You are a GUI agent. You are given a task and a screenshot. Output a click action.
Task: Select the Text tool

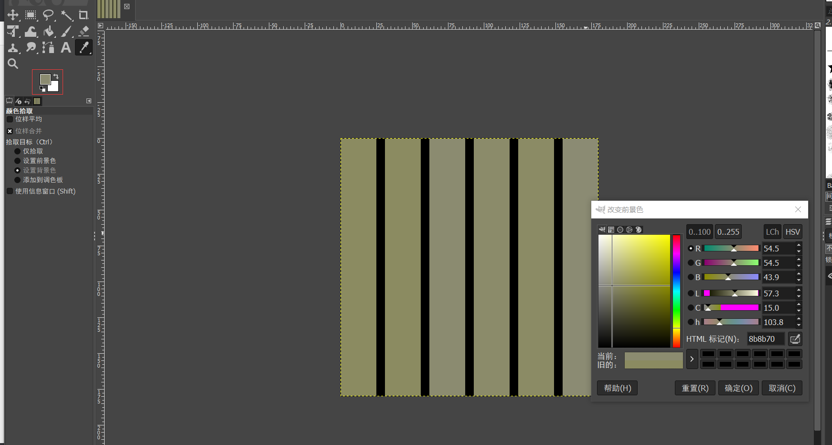tap(66, 47)
